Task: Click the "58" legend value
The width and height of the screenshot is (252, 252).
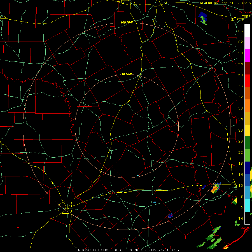Action: click(241, 53)
